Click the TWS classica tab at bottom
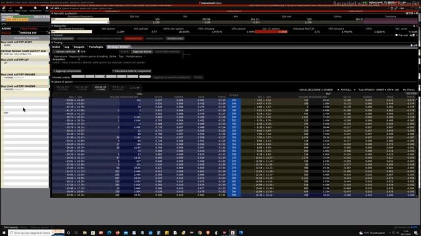Viewport: 421px width, 236px height. (11, 227)
